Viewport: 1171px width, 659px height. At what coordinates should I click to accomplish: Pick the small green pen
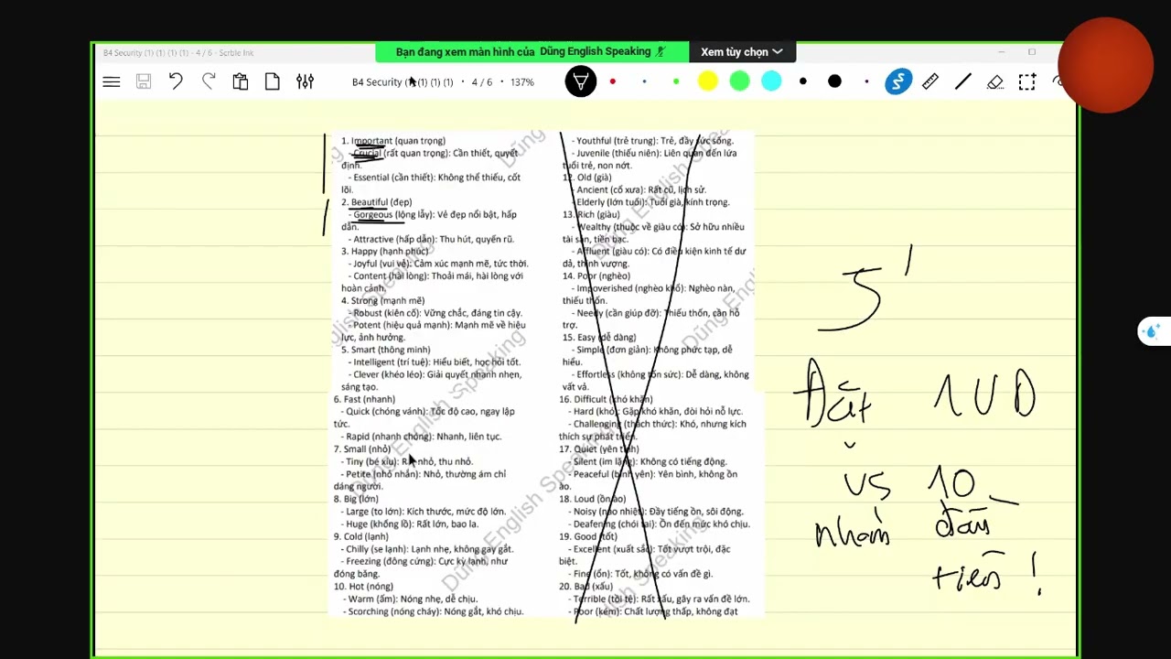click(x=676, y=82)
